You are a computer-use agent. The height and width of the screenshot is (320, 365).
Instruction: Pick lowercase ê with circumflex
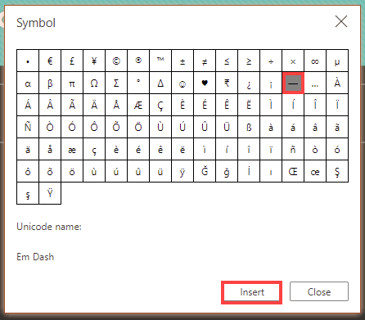(160, 149)
